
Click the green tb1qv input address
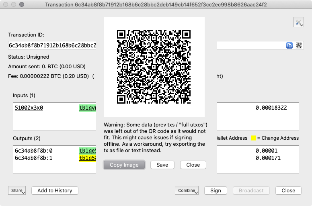click(87, 108)
